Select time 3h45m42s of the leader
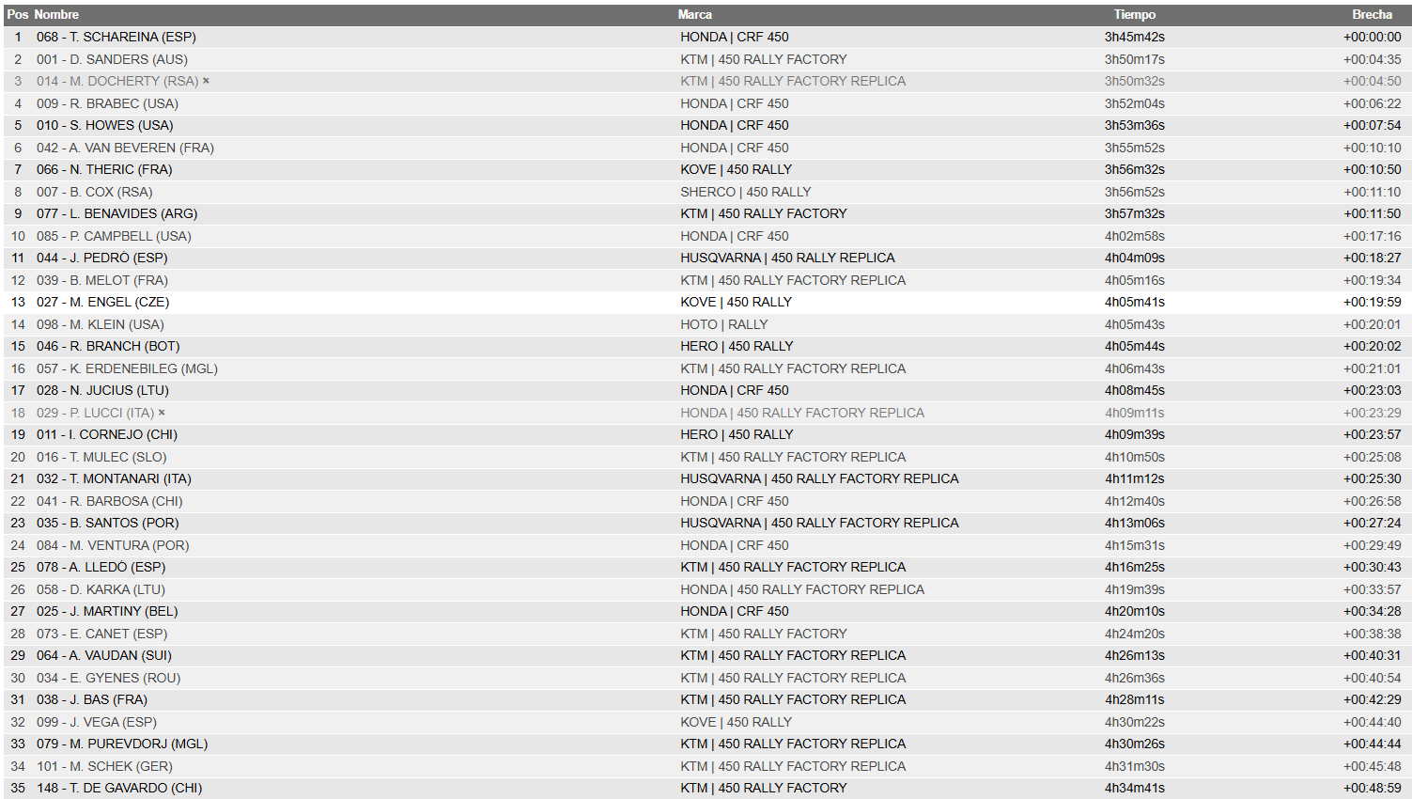The image size is (1412, 799). [1135, 37]
